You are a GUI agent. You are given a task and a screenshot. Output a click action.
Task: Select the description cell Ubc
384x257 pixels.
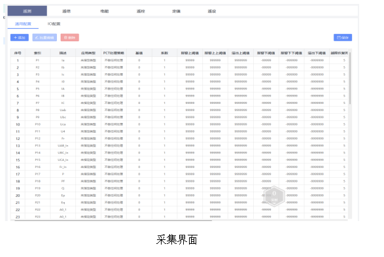[x=63, y=117]
